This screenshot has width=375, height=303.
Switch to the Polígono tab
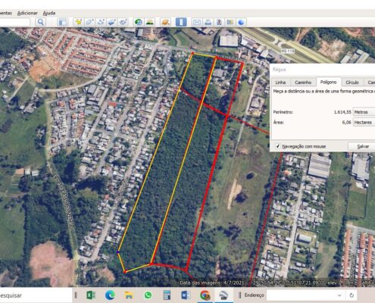[x=328, y=82]
